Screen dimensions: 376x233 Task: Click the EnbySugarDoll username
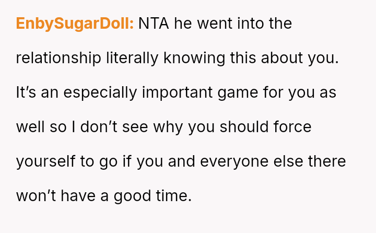(x=75, y=24)
